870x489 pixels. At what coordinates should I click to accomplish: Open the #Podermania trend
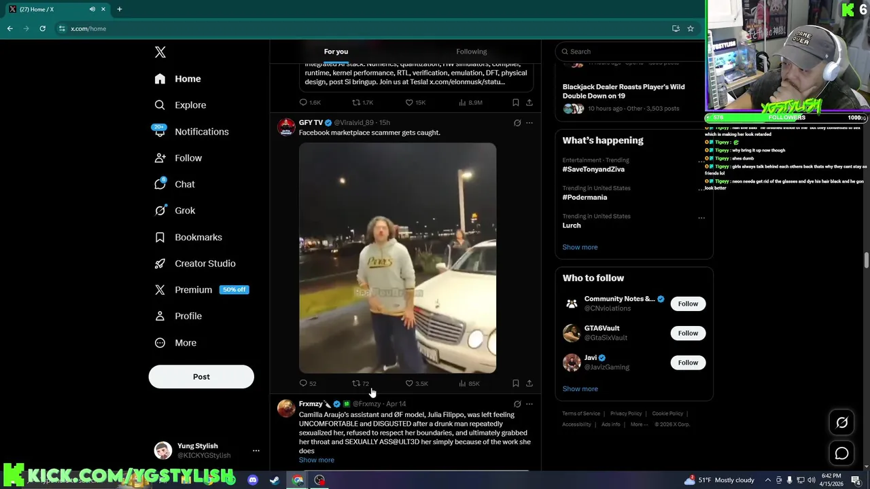[x=585, y=197]
